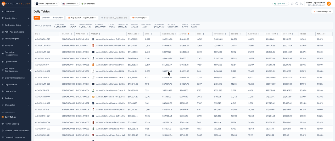Expand Changelog sidebar menu

coord(16,105)
